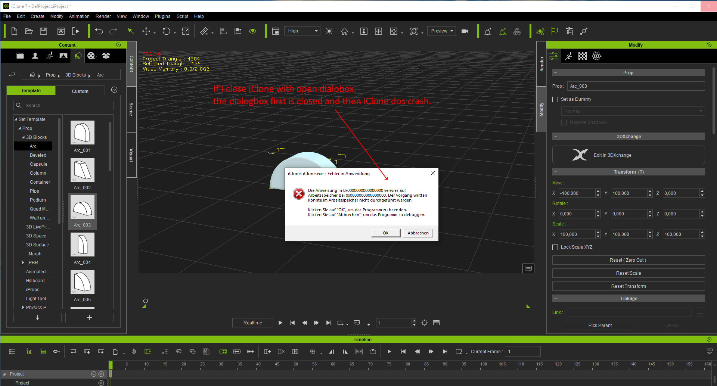Activate the Scale tool
The height and width of the screenshot is (386, 717).
(186, 31)
